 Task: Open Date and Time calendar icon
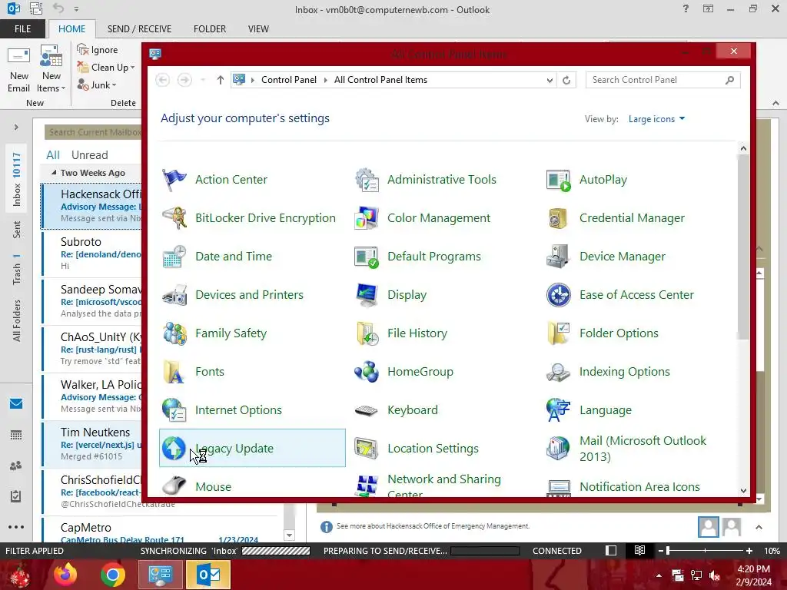click(174, 257)
